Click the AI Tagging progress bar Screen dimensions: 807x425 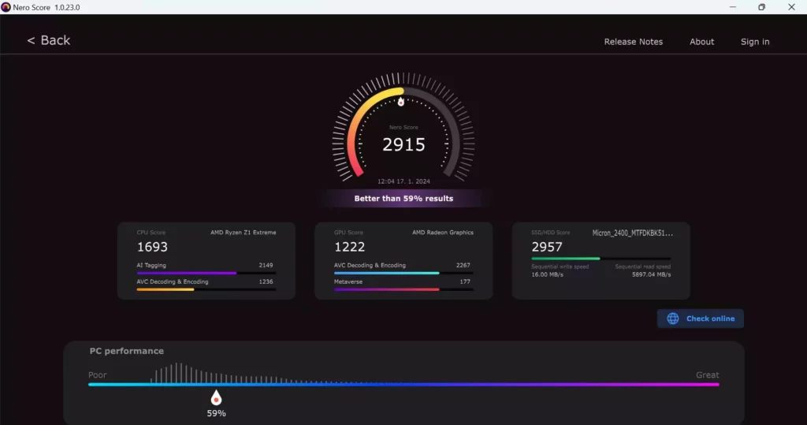[x=206, y=273]
